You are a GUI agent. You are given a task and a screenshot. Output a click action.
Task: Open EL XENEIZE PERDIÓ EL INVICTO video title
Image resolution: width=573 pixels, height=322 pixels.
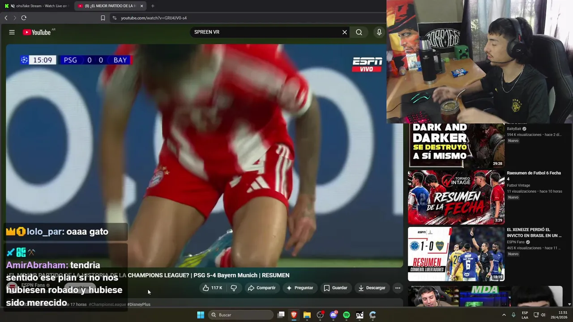click(534, 233)
